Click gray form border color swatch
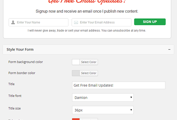The height and width of the screenshot is (120, 177). 76,73
